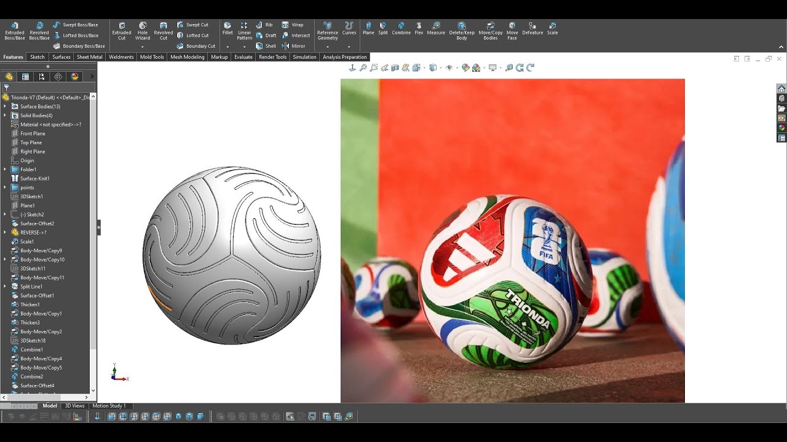Open the Edit Appearance color ball

465,68
